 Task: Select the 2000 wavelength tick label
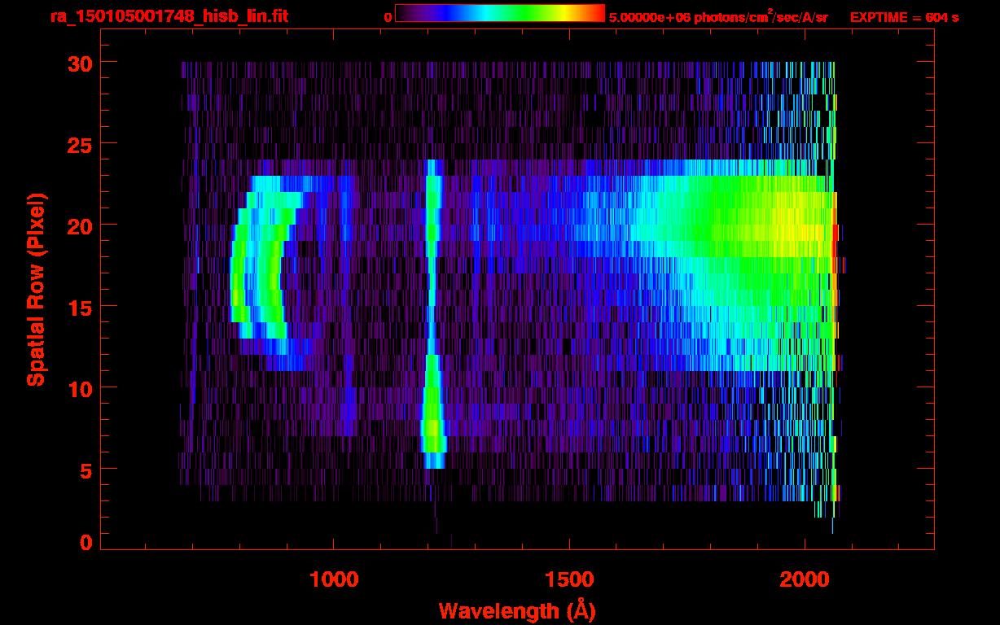pos(805,579)
